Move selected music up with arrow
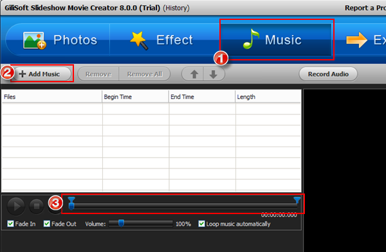The image size is (386, 252). (x=194, y=74)
